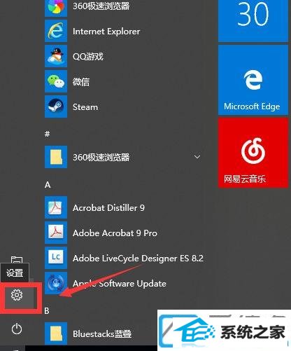Jump to the # section header
This screenshot has height=351, width=291.
[48, 134]
